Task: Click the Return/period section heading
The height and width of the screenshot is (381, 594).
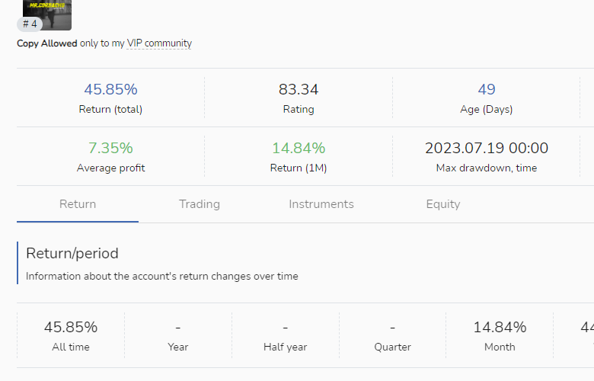Action: (72, 253)
